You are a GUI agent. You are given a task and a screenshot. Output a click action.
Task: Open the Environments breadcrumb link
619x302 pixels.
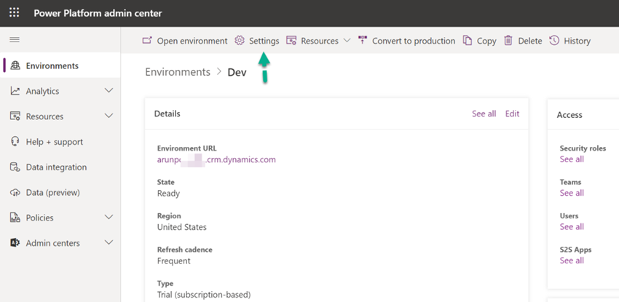coord(178,72)
